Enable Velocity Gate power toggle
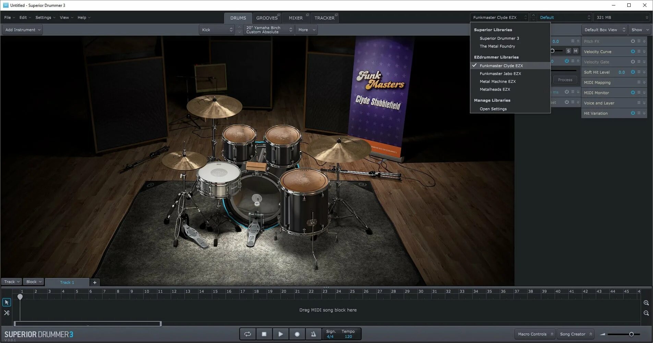 pyautogui.click(x=633, y=62)
